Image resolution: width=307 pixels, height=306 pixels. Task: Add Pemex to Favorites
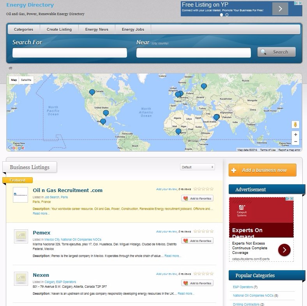198,241
